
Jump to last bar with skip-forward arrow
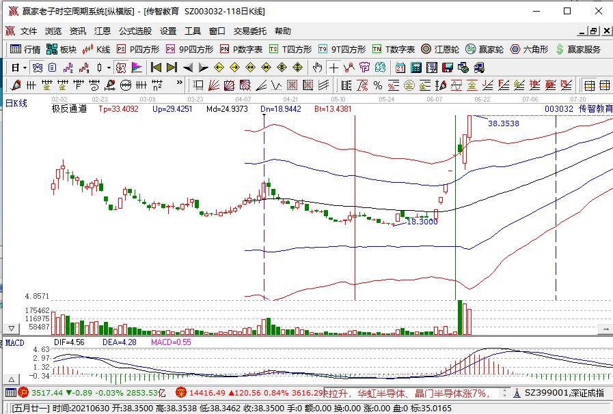click(x=172, y=68)
